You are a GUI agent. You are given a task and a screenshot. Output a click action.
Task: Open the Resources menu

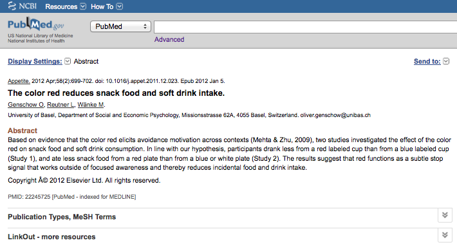click(x=61, y=6)
